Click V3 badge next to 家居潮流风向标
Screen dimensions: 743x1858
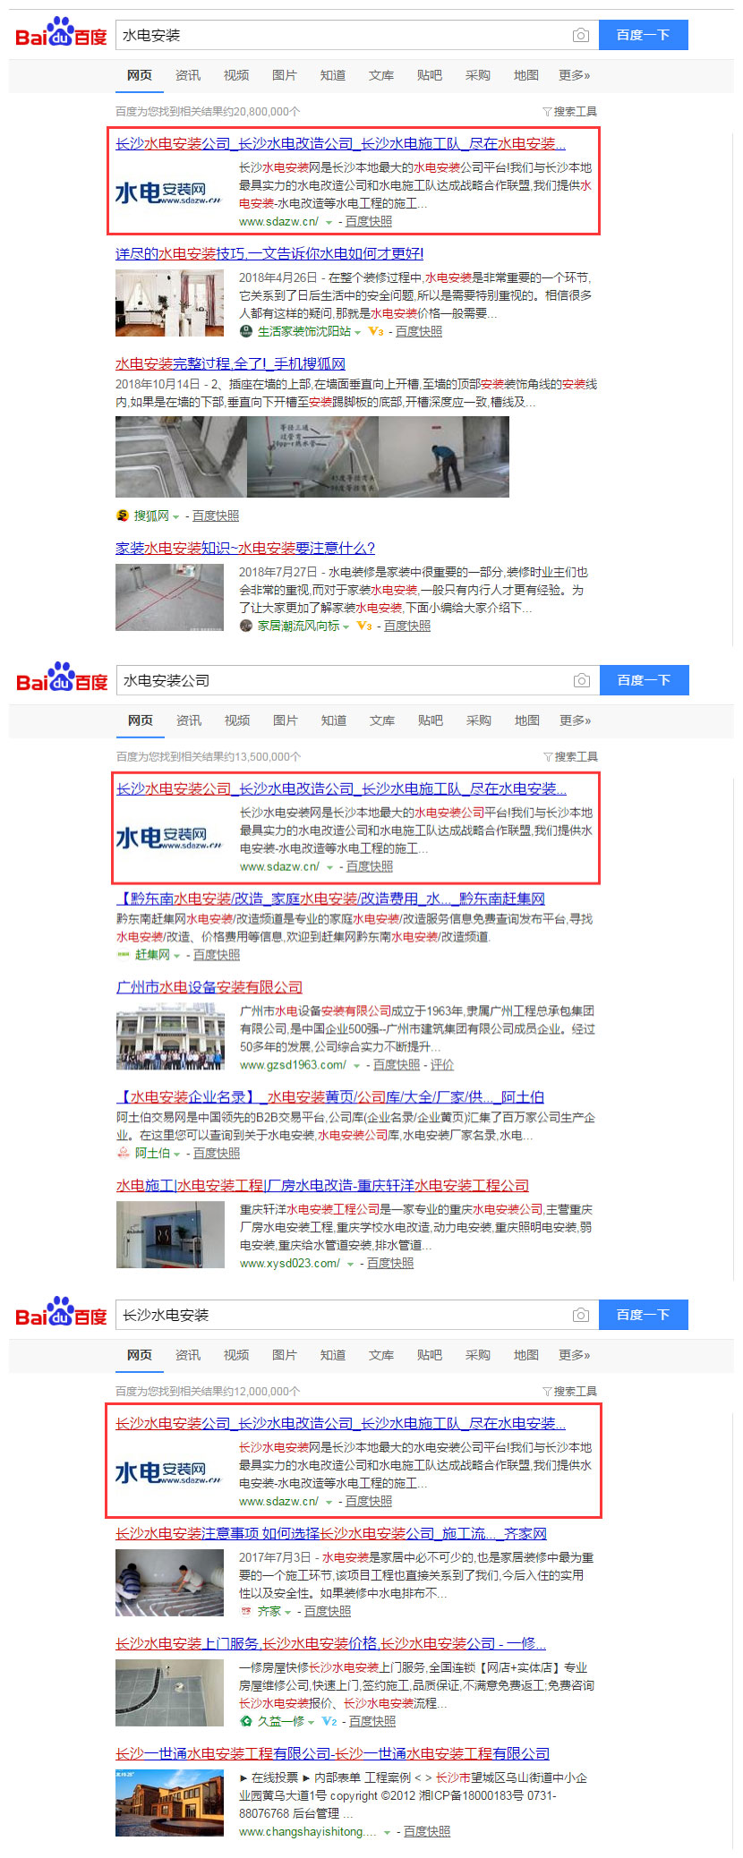click(364, 626)
